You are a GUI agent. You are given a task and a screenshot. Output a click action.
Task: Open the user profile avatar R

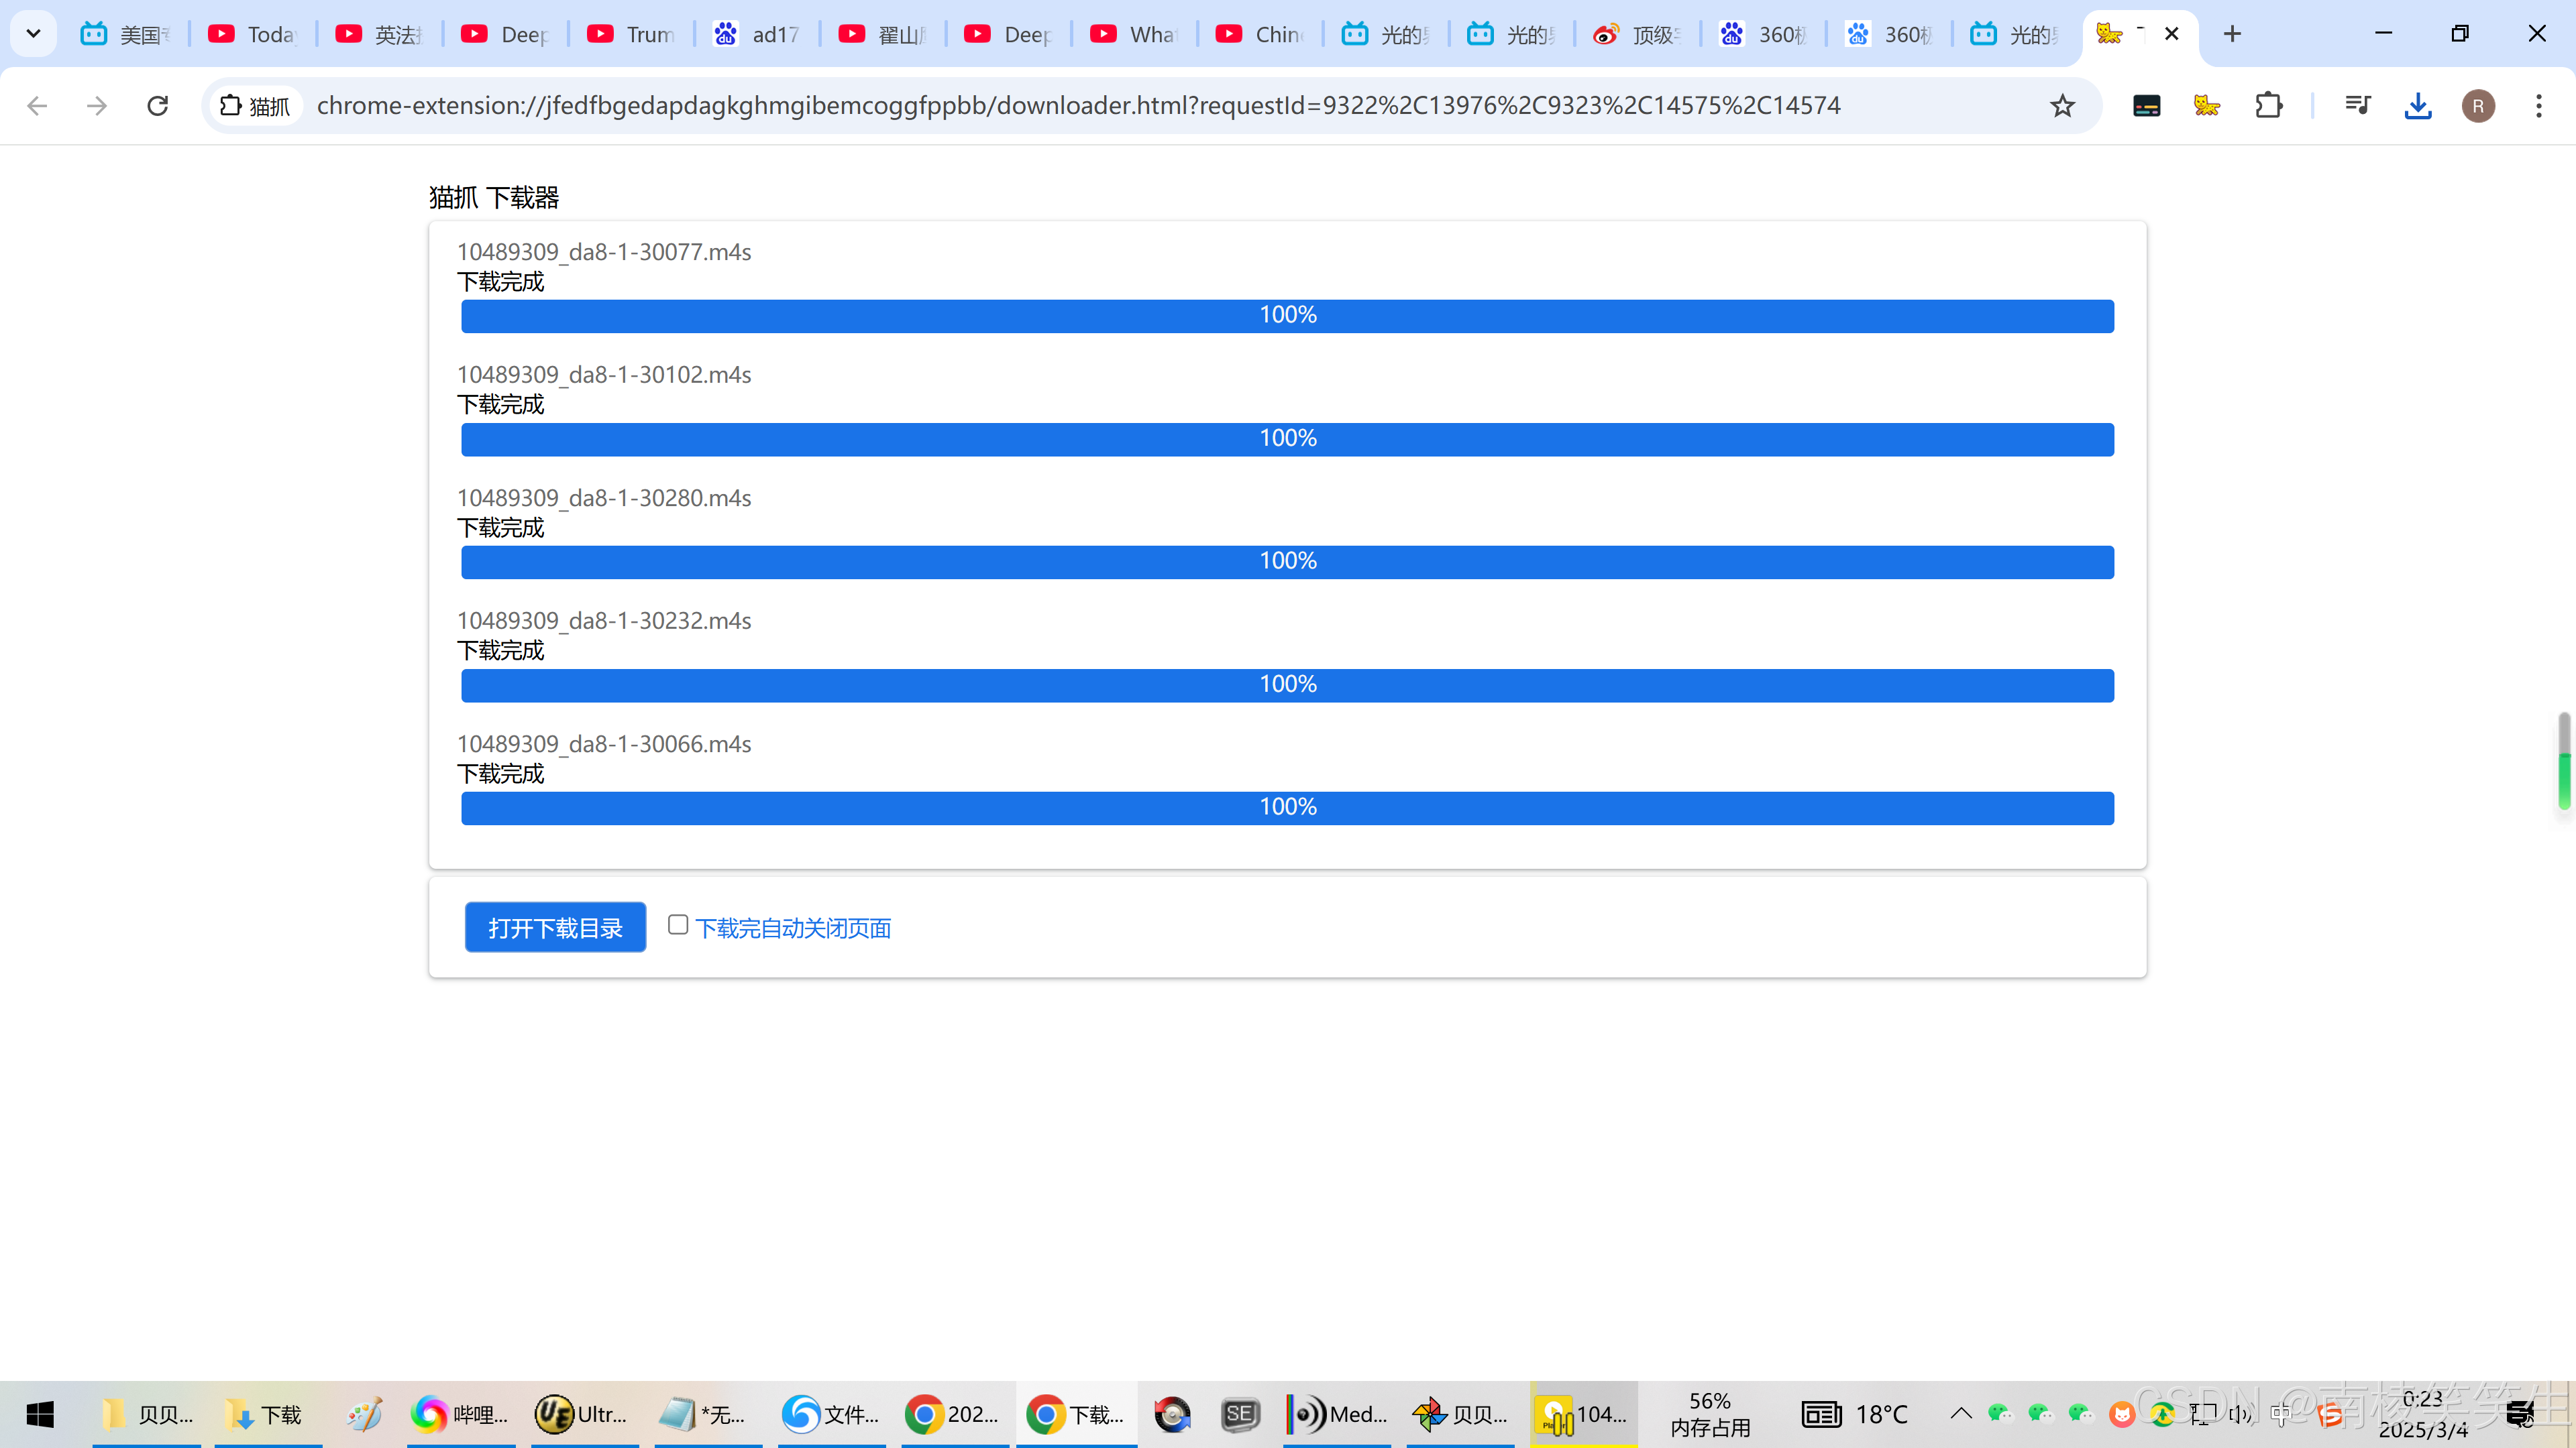(2478, 105)
